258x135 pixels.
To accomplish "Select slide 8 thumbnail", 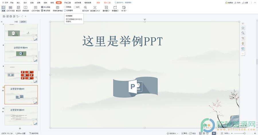I will click(x=21, y=53).
